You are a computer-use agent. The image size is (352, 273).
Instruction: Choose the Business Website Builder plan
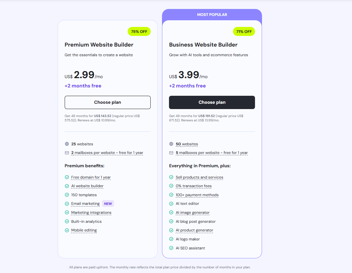[212, 102]
